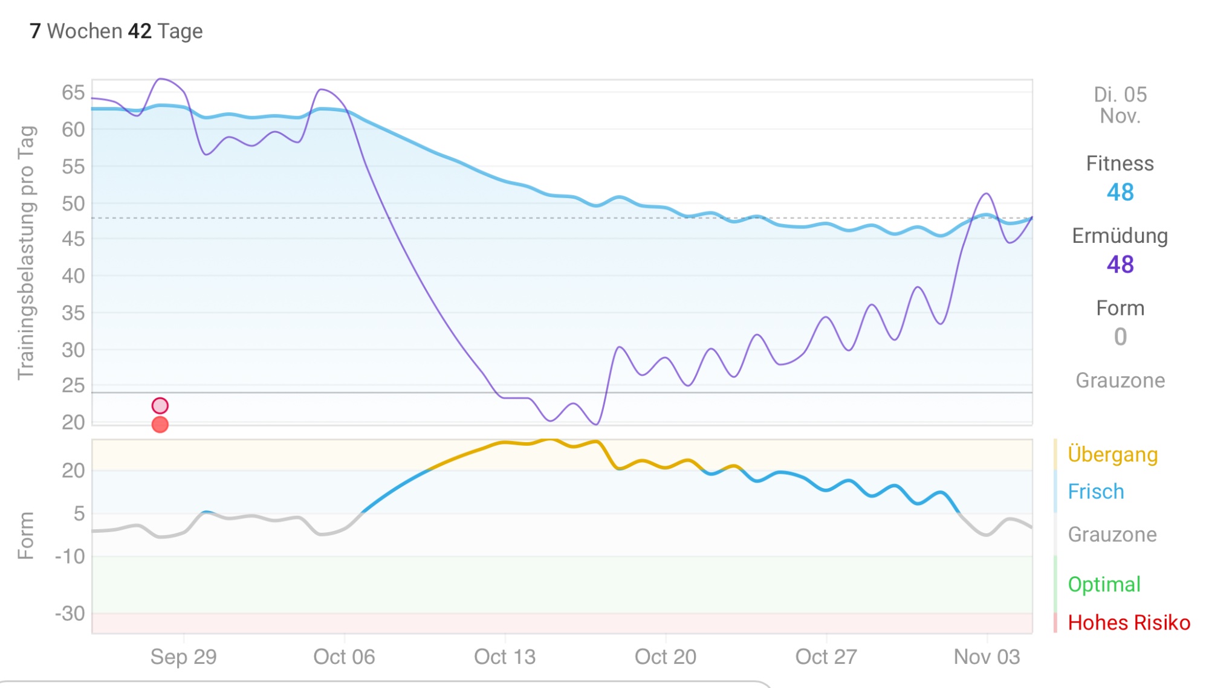The height and width of the screenshot is (688, 1209).
Task: Click the pink outlined circle marker
Action: pyautogui.click(x=160, y=405)
